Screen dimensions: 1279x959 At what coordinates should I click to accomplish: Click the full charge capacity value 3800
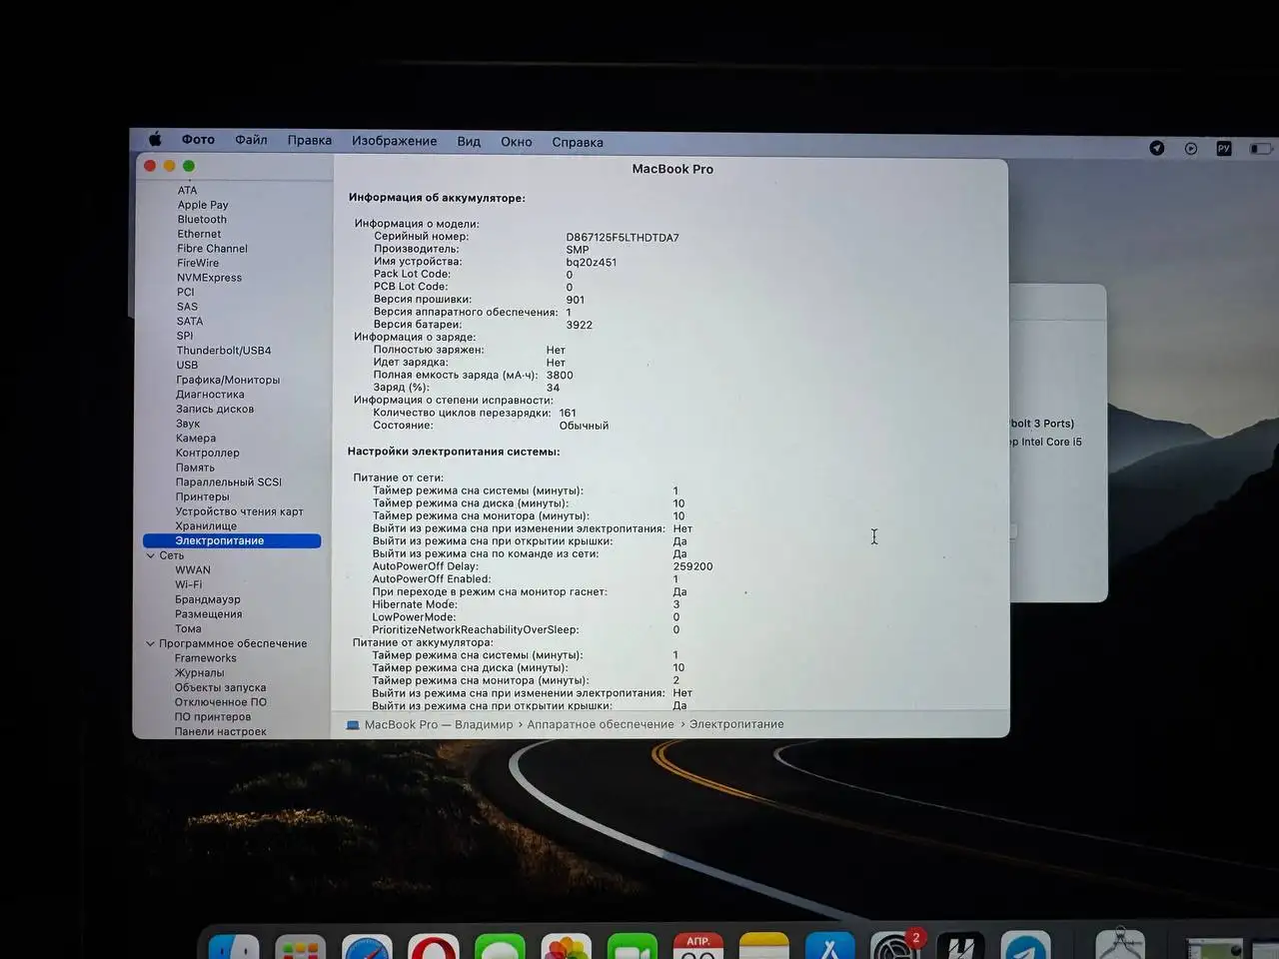tap(560, 376)
